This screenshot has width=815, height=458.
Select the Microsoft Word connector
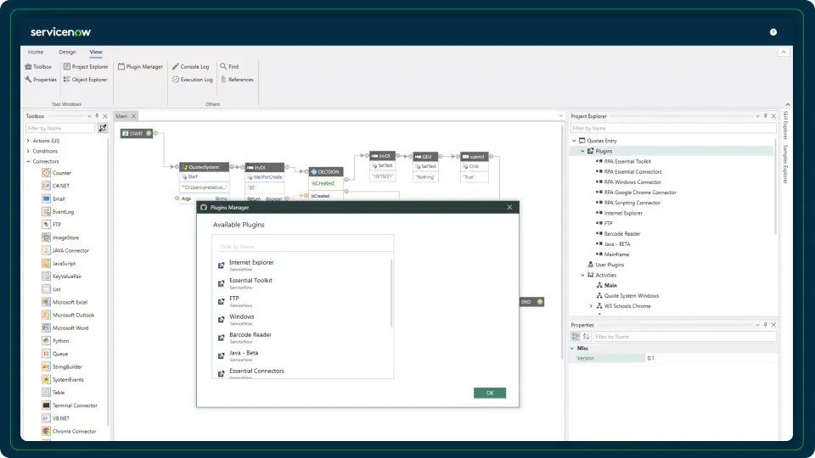pyautogui.click(x=65, y=327)
